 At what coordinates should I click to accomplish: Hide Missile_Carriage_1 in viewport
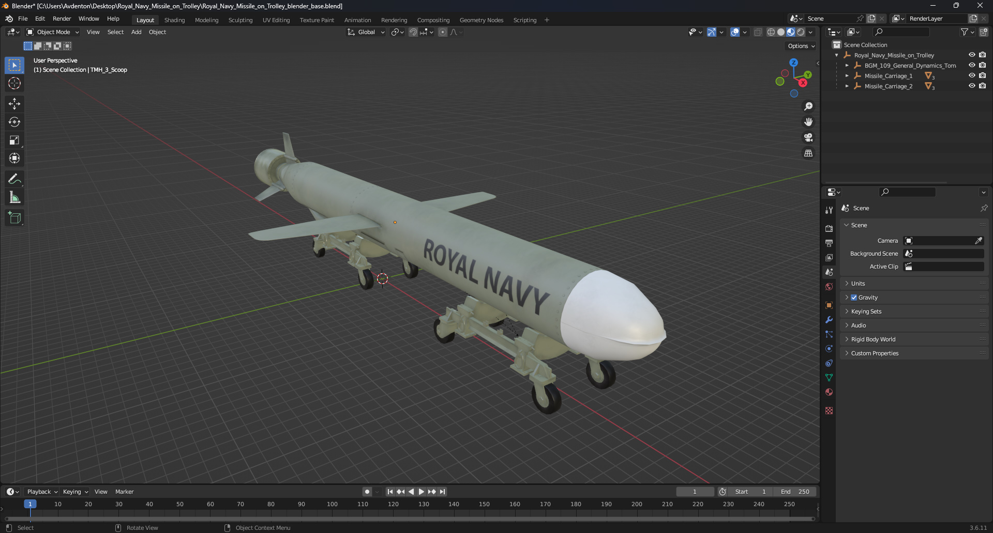972,75
